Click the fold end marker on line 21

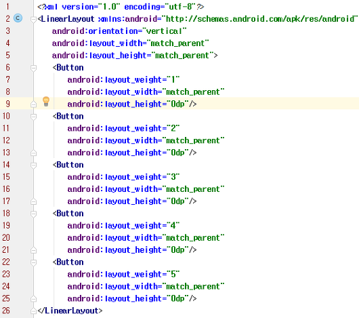pos(33,250)
